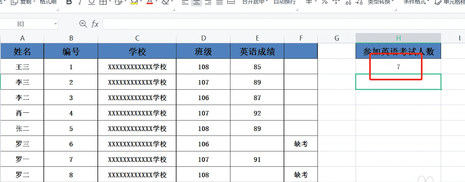
Task: Toggle bold formatting with the B icon
Action: (69, 2)
